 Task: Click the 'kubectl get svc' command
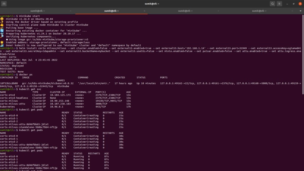pyautogui.click(x=30, y=89)
